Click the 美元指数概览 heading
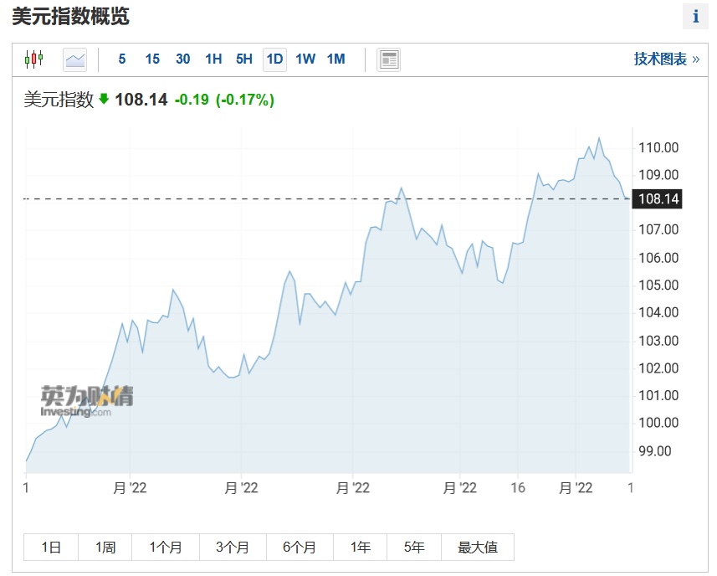Image resolution: width=717 pixels, height=576 pixels. click(x=71, y=17)
